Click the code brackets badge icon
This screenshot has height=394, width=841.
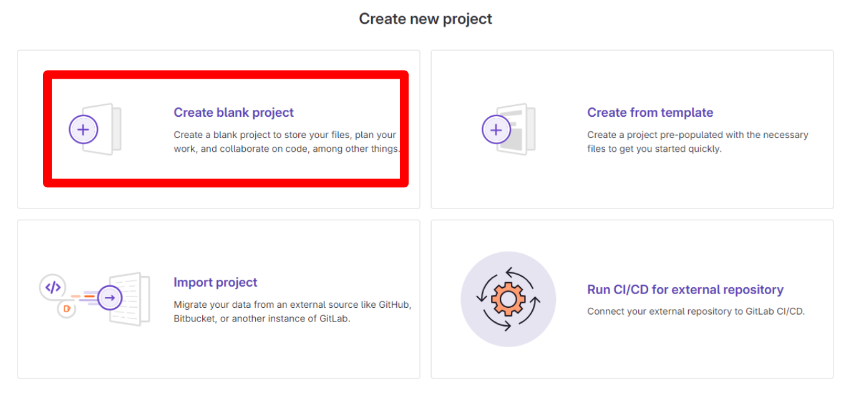tap(53, 287)
